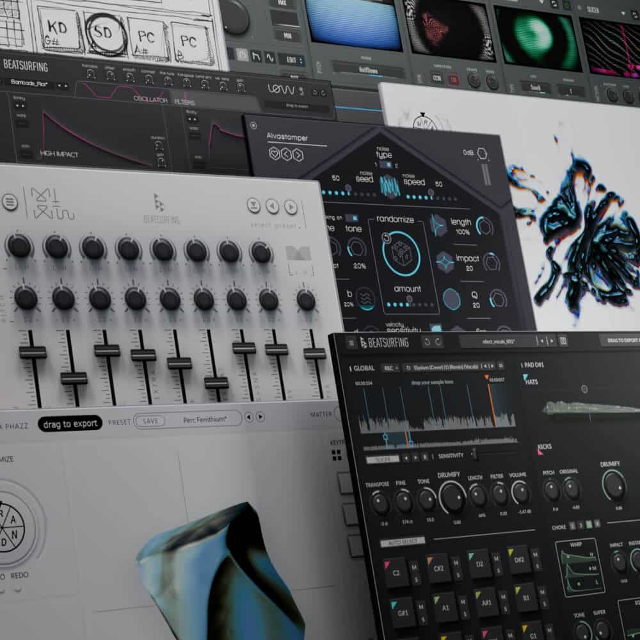Switch to the FILTERS tab

184,102
